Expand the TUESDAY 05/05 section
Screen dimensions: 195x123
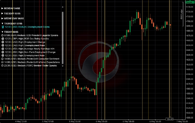[x=2, y=13]
